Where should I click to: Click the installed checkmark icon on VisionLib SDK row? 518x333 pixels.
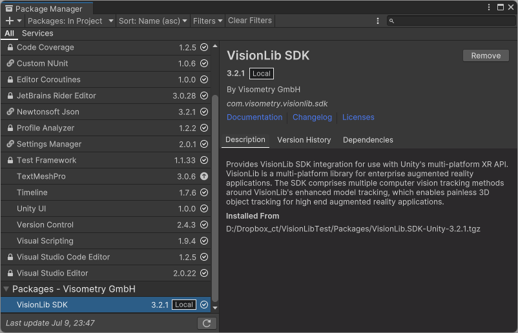click(204, 305)
